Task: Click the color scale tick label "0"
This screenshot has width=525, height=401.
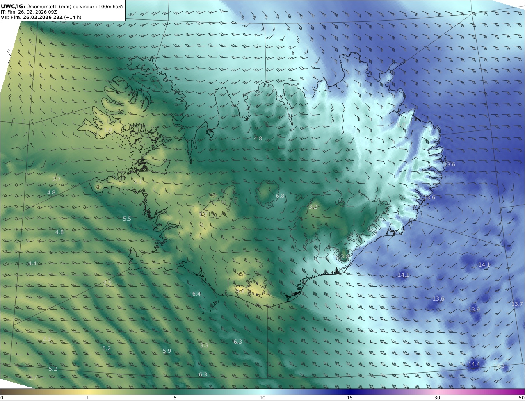Action: (2, 398)
